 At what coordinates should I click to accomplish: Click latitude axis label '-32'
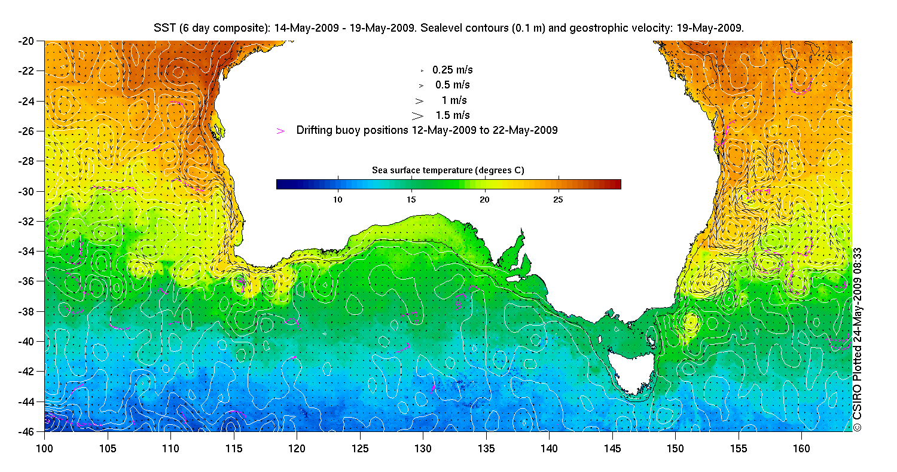click(28, 221)
